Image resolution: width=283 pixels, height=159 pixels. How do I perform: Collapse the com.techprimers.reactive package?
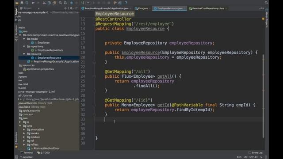point(20,35)
